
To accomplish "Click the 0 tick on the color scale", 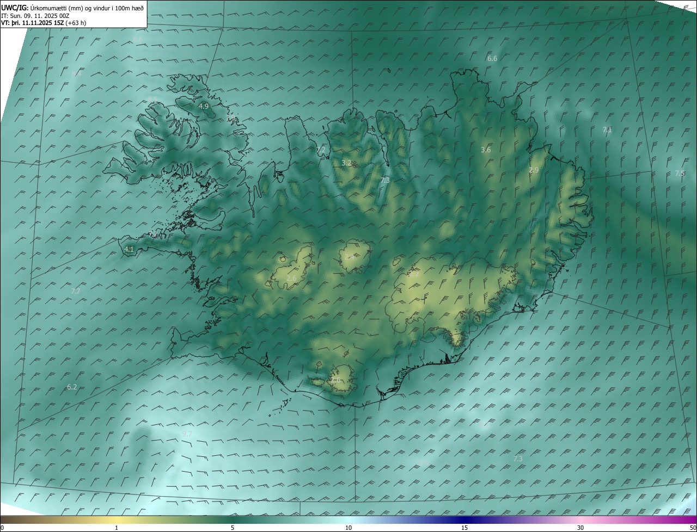I will pyautogui.click(x=2, y=528).
